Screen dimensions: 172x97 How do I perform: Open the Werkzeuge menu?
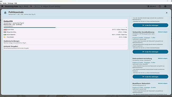[10, 3]
